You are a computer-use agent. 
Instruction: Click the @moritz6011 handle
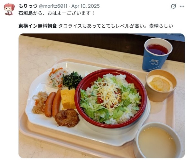(53, 6)
